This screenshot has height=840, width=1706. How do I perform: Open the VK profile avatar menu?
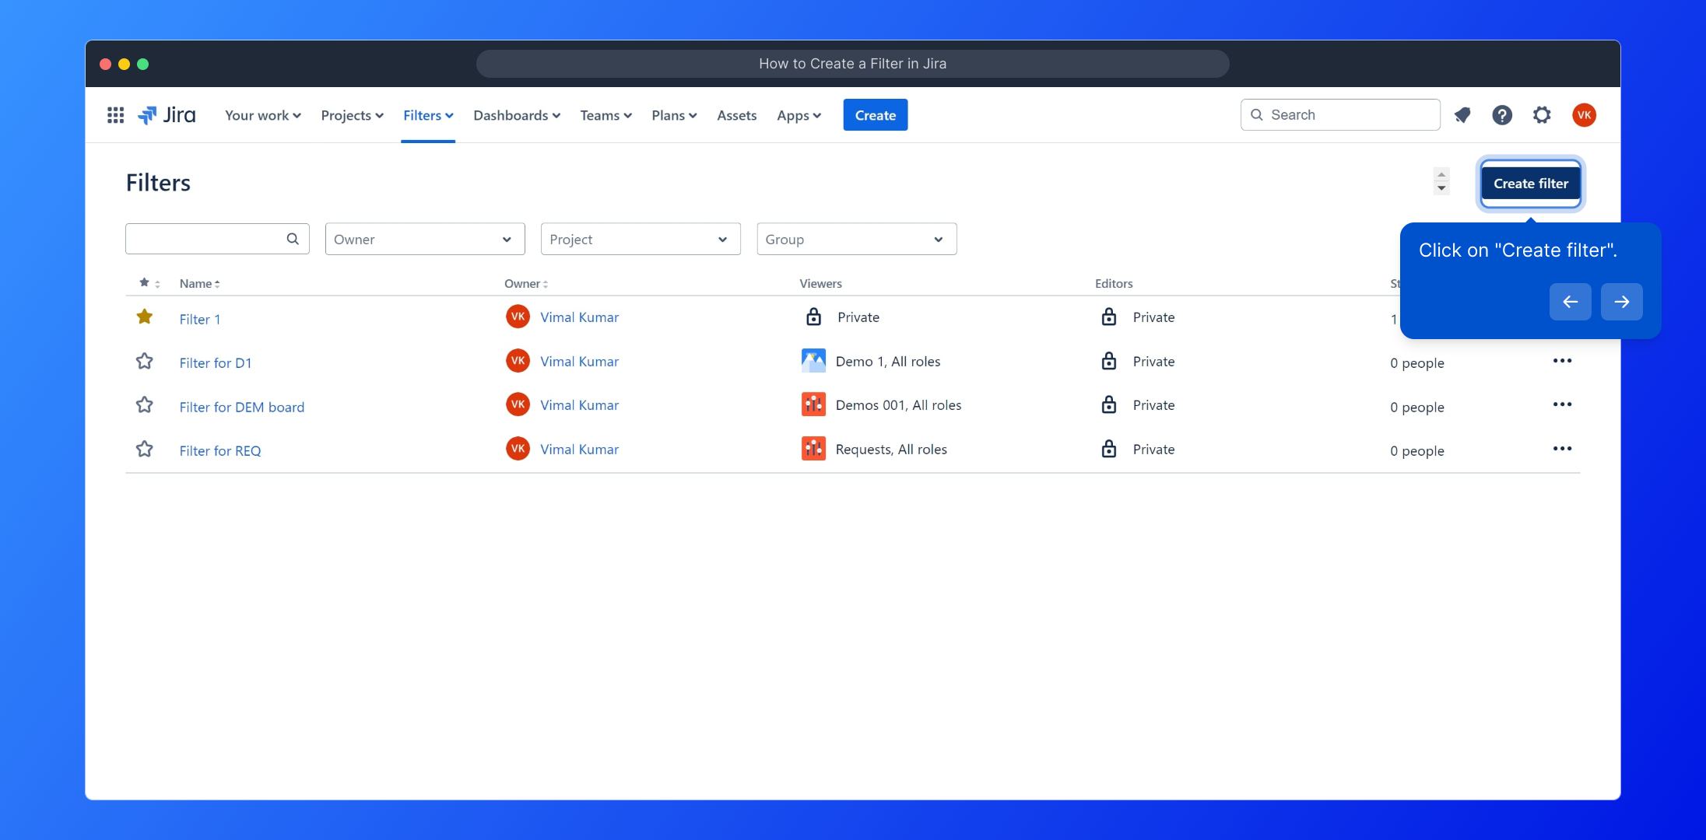click(x=1584, y=115)
